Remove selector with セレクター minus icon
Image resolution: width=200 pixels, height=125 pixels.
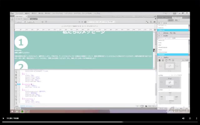[161, 36]
